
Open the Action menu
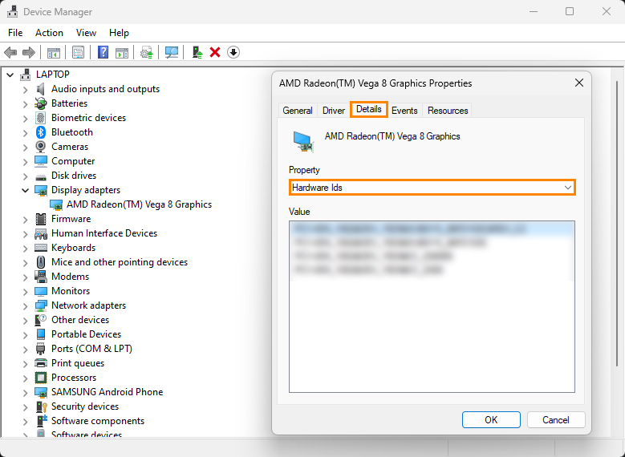click(49, 33)
